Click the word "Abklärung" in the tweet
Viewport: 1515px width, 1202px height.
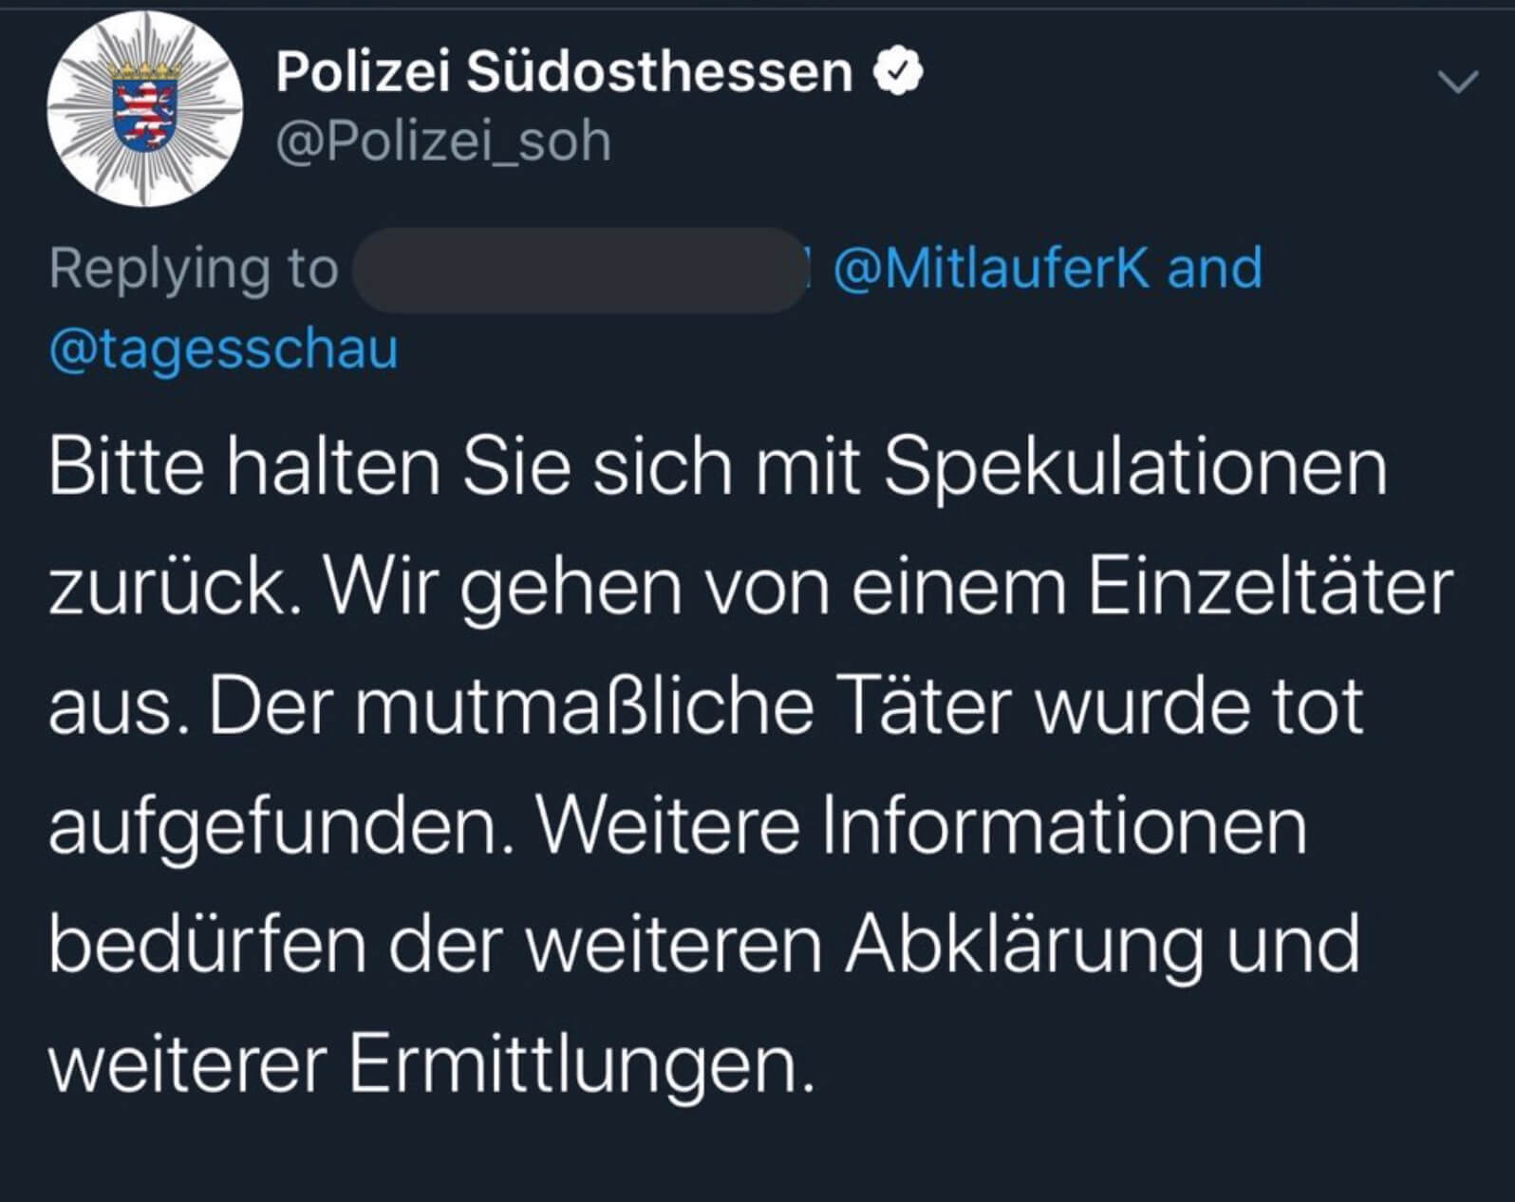click(1024, 946)
